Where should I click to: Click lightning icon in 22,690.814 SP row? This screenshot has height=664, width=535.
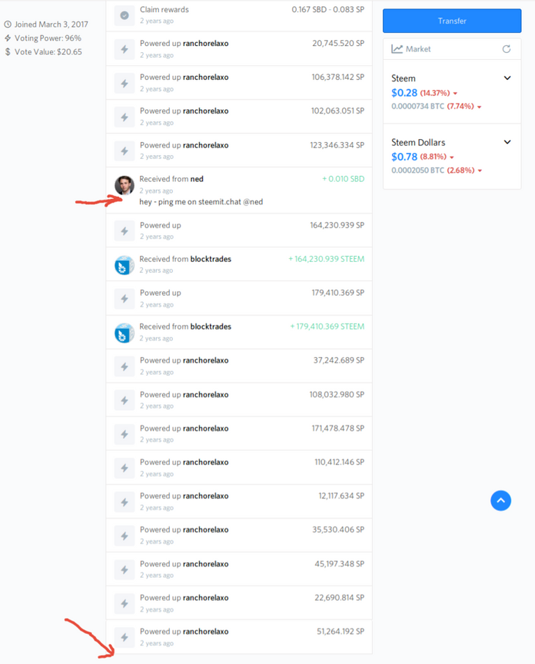click(x=124, y=604)
